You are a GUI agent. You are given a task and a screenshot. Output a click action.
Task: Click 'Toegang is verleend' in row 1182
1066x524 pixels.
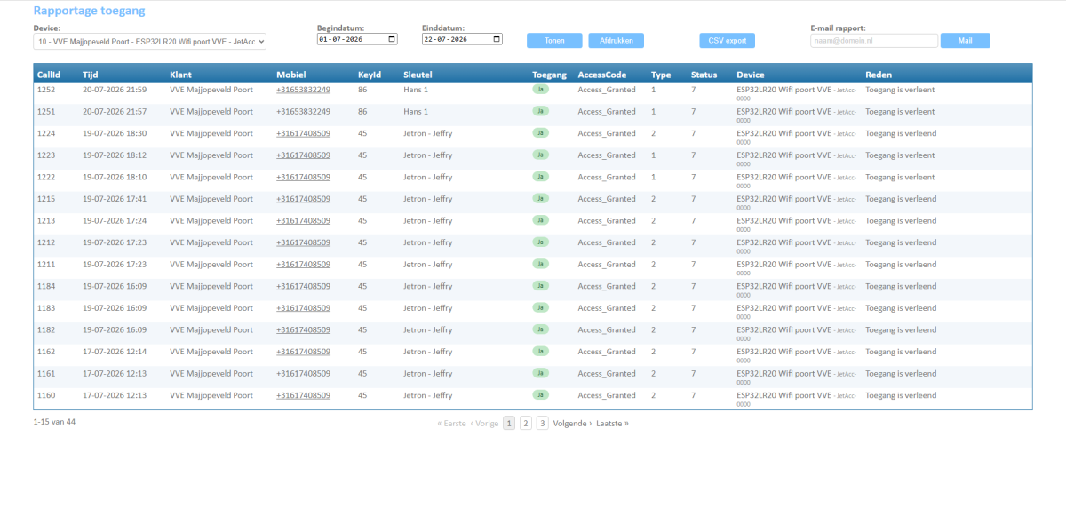coord(901,329)
